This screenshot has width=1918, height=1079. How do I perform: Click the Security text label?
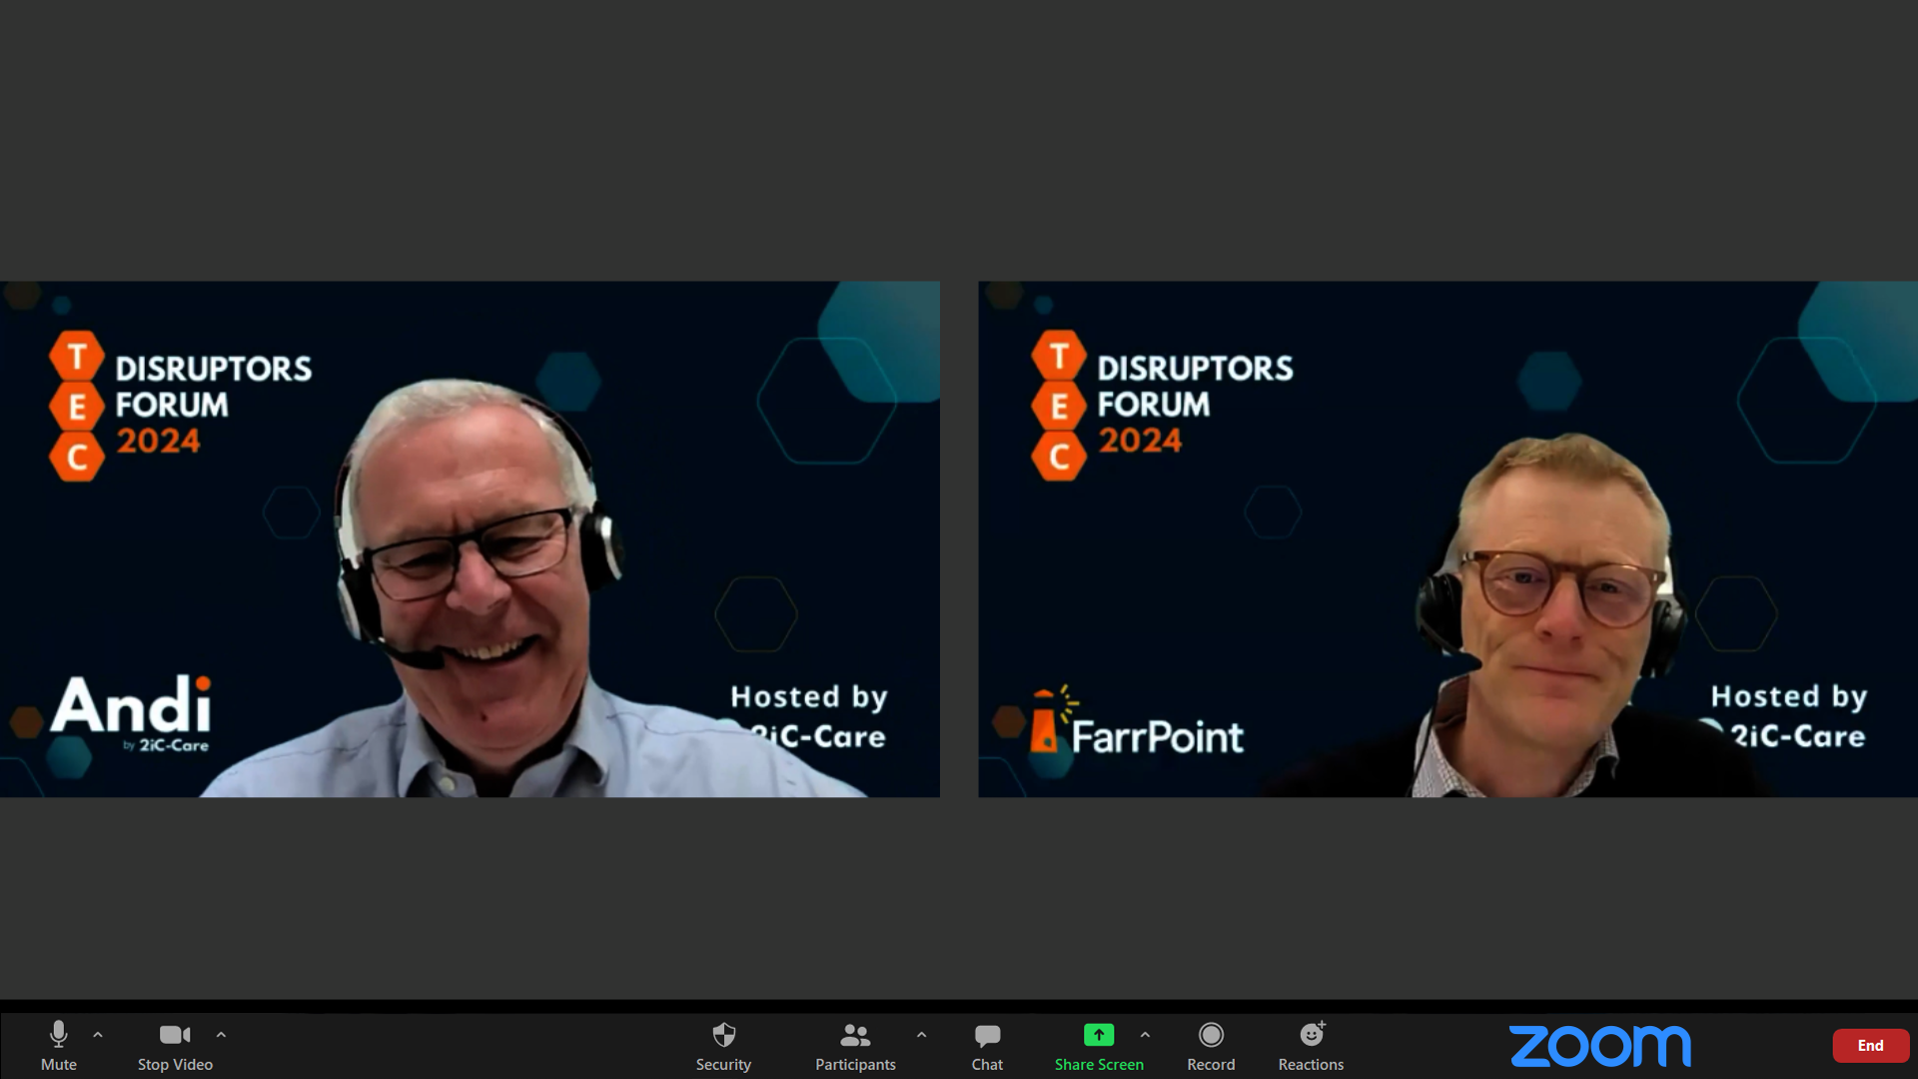(723, 1065)
